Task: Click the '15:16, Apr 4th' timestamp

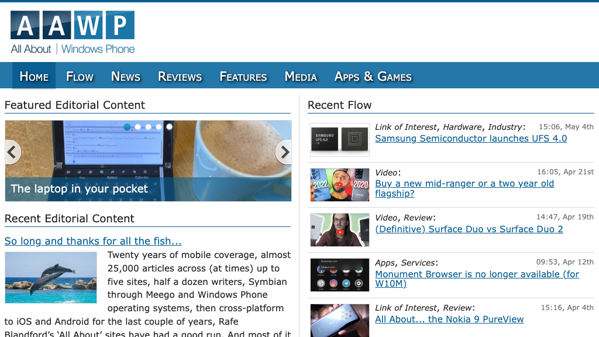Action: click(567, 308)
